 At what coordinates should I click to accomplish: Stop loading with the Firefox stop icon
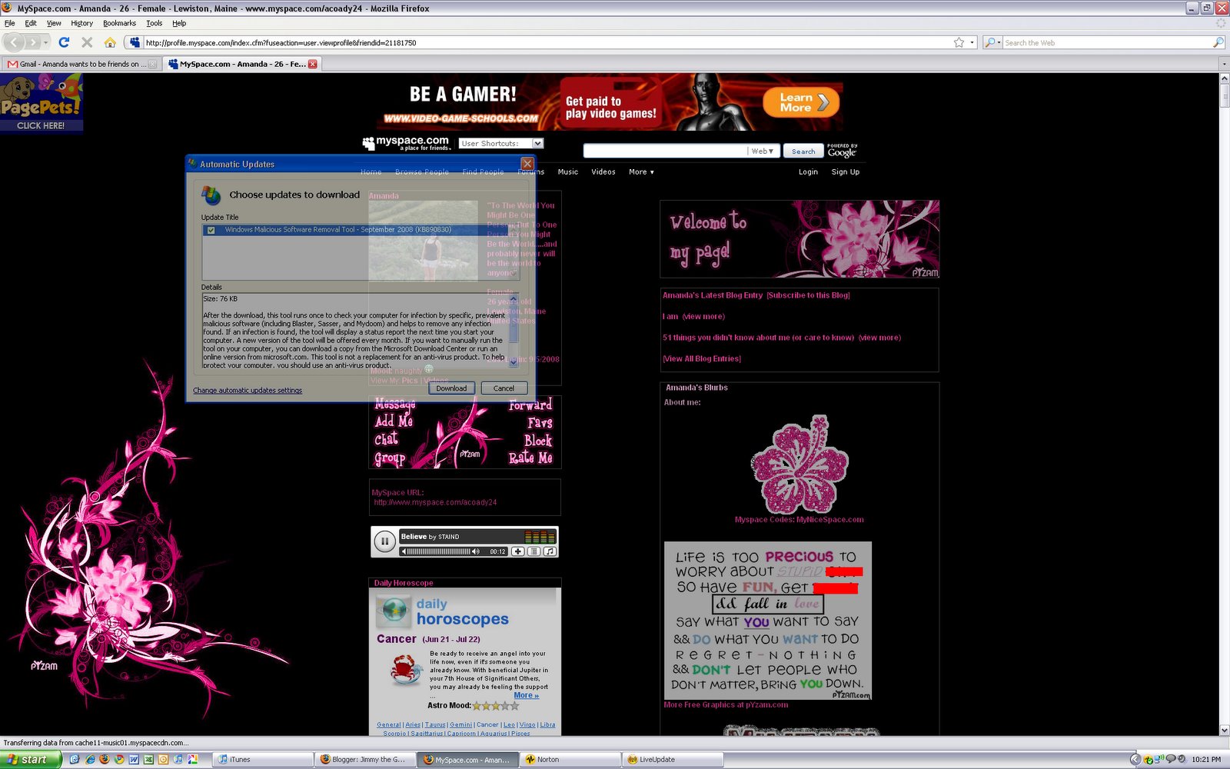pos(87,42)
